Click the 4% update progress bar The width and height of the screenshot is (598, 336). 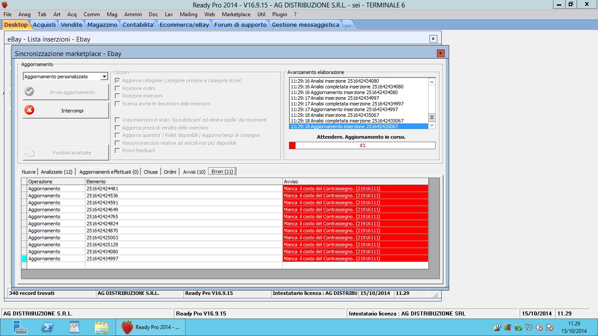coord(362,146)
